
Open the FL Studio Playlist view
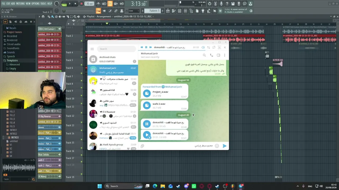pos(168,11)
